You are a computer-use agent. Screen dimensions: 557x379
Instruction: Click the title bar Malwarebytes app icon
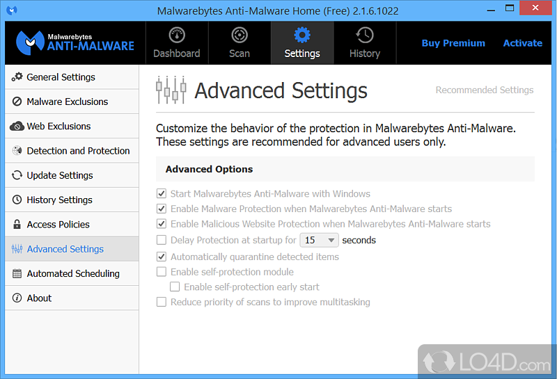[12, 10]
